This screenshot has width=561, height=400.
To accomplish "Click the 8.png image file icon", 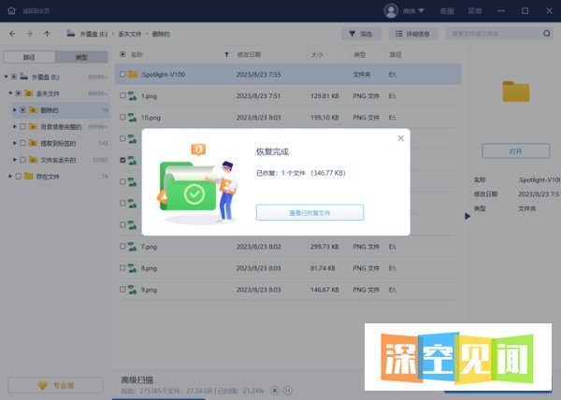I will tap(133, 268).
